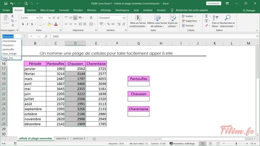Viewport: 260px width, 146px height.
Task: Switch to Normal view icon
Action: click(x=202, y=144)
